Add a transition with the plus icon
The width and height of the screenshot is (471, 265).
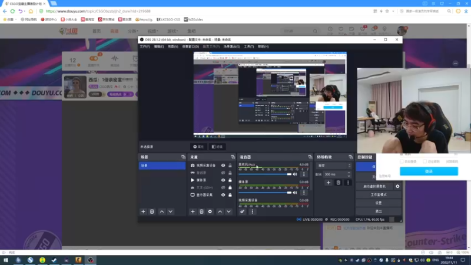[329, 183]
